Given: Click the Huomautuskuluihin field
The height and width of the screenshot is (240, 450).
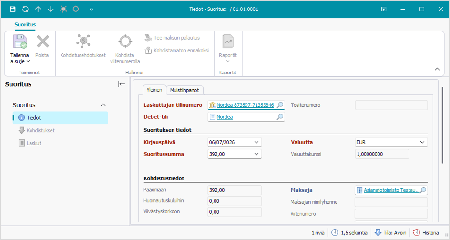Looking at the screenshot, I should click(235, 201).
